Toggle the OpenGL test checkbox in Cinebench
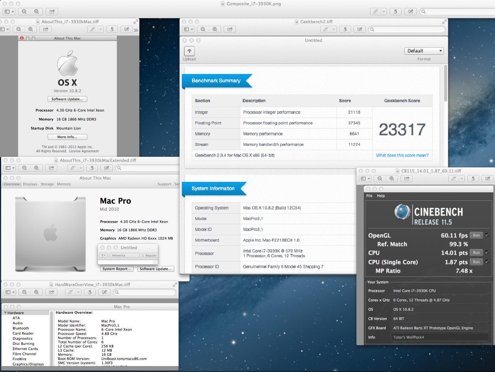The width and height of the screenshot is (495, 372). [x=487, y=235]
